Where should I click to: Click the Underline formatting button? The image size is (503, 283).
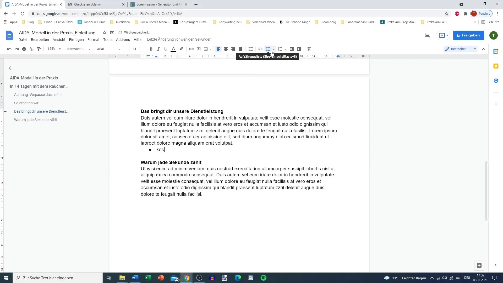pyautogui.click(x=166, y=49)
